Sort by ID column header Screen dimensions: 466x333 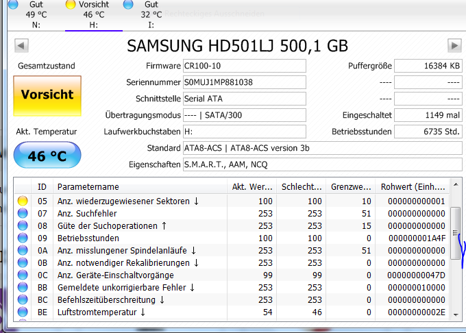(42, 186)
